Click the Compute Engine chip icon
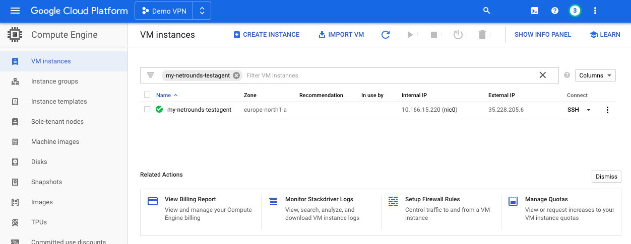Screen dimensions: 631x244 coord(15,35)
